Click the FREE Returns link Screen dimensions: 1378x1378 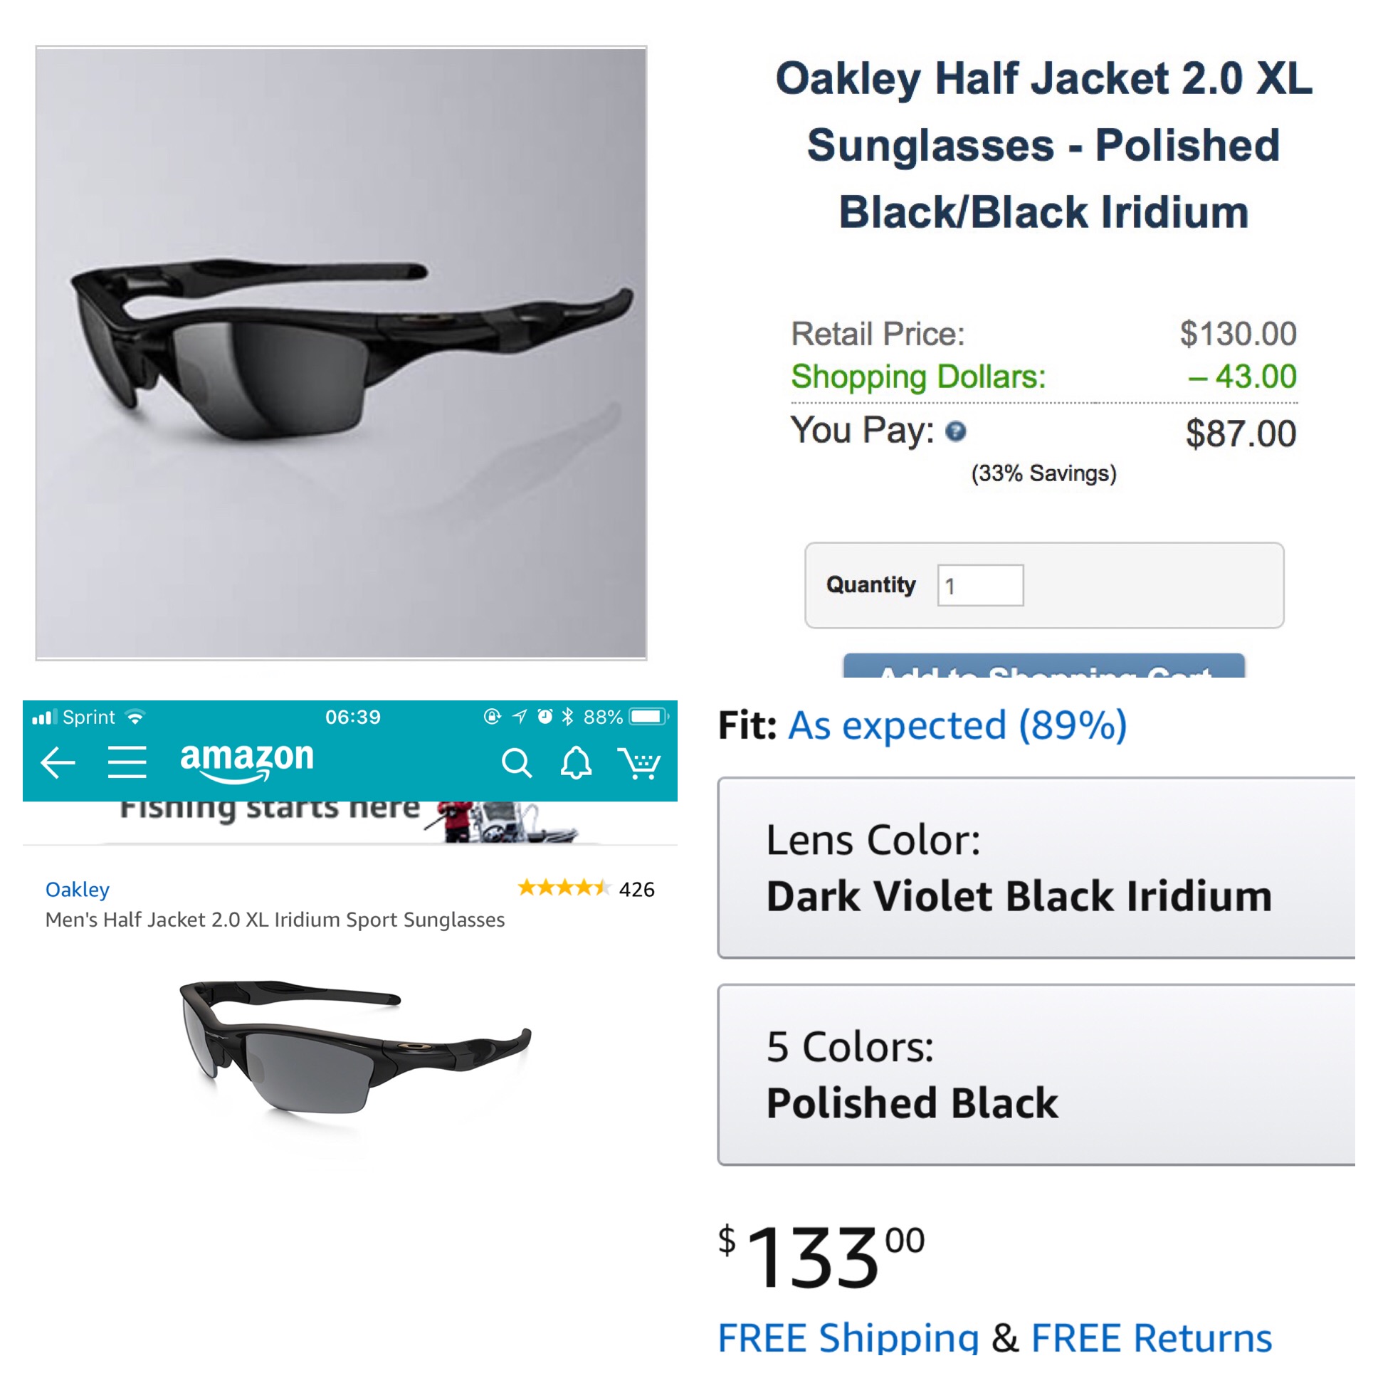pyautogui.click(x=1151, y=1337)
